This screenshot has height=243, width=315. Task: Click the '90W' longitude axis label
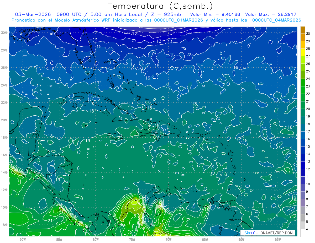(x=23, y=240)
